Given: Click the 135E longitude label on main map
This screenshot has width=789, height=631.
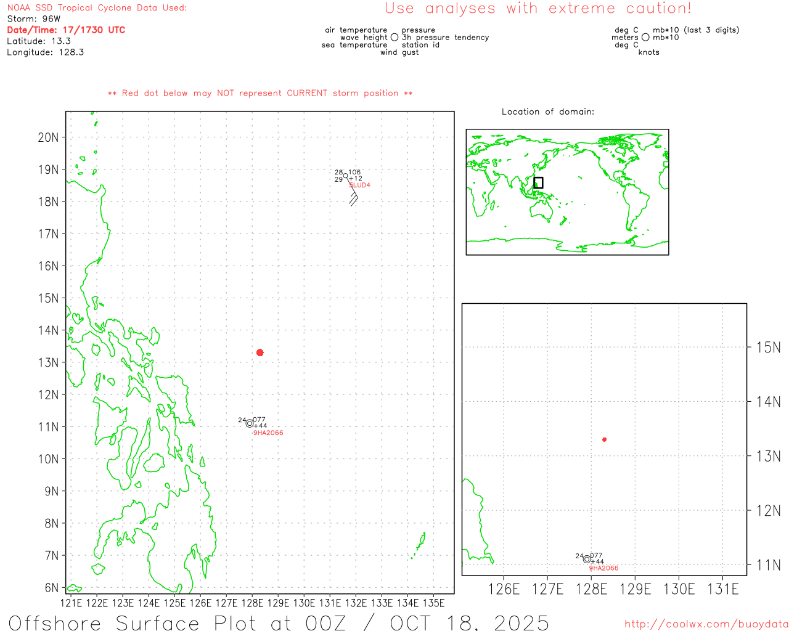Looking at the screenshot, I should (433, 603).
